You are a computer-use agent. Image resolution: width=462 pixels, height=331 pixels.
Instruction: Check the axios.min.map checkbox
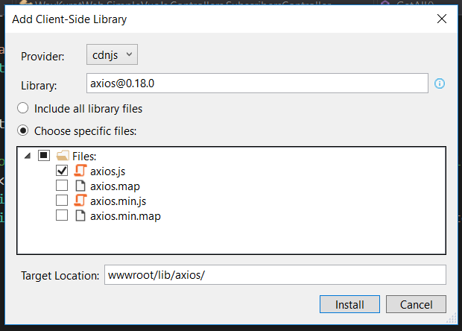point(62,215)
